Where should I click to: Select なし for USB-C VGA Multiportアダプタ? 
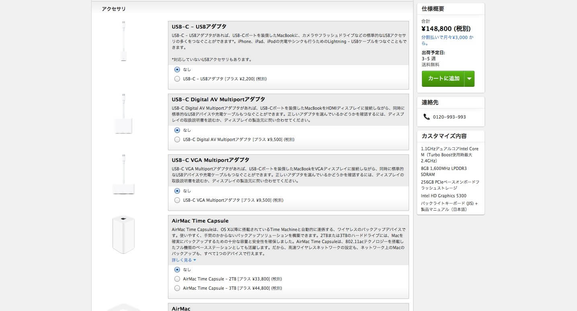pyautogui.click(x=177, y=191)
